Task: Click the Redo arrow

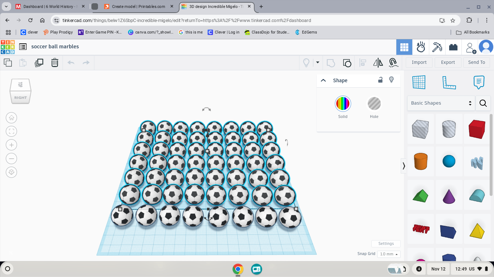Action: pyautogui.click(x=86, y=63)
